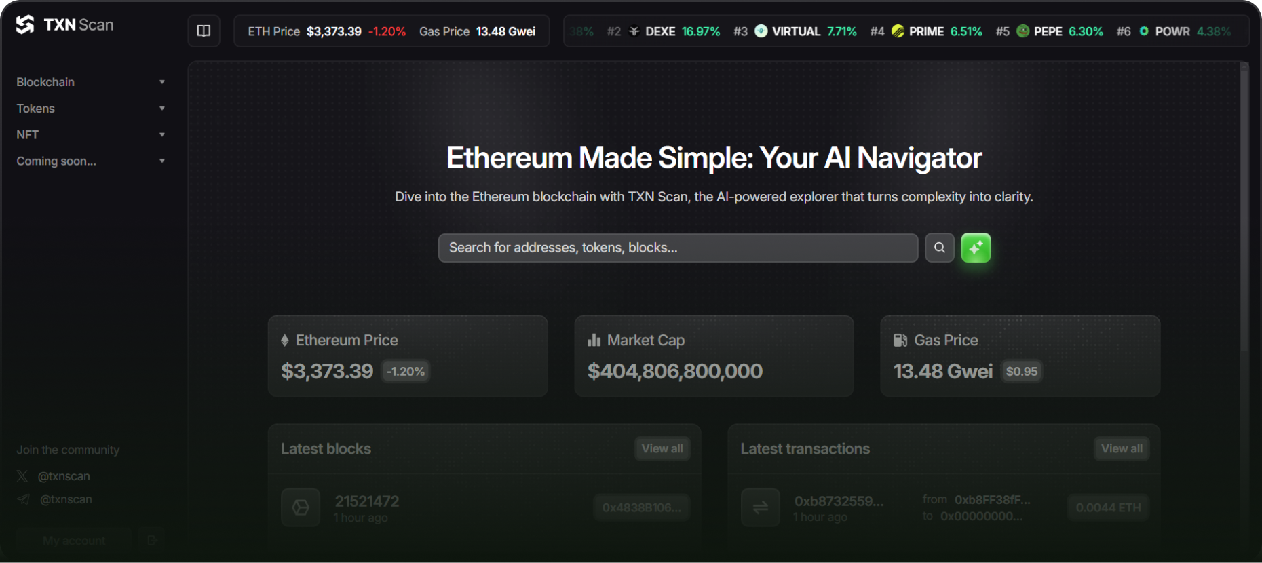This screenshot has height=563, width=1262.
Task: Click the X (Twitter) @txnscan icon
Action: (22, 476)
